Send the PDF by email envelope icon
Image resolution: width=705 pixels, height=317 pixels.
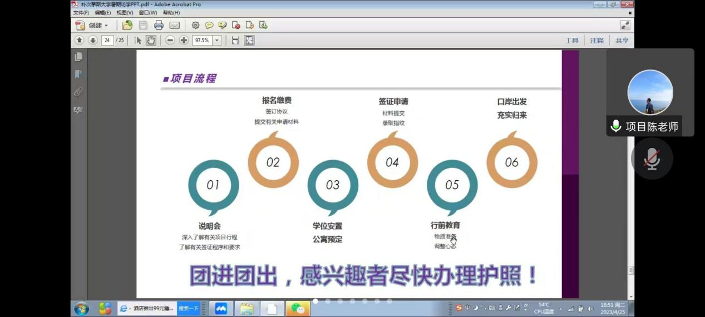[175, 25]
